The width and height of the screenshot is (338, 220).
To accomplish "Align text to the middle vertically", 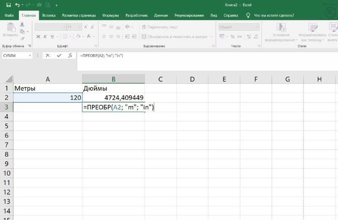I will tap(111, 27).
